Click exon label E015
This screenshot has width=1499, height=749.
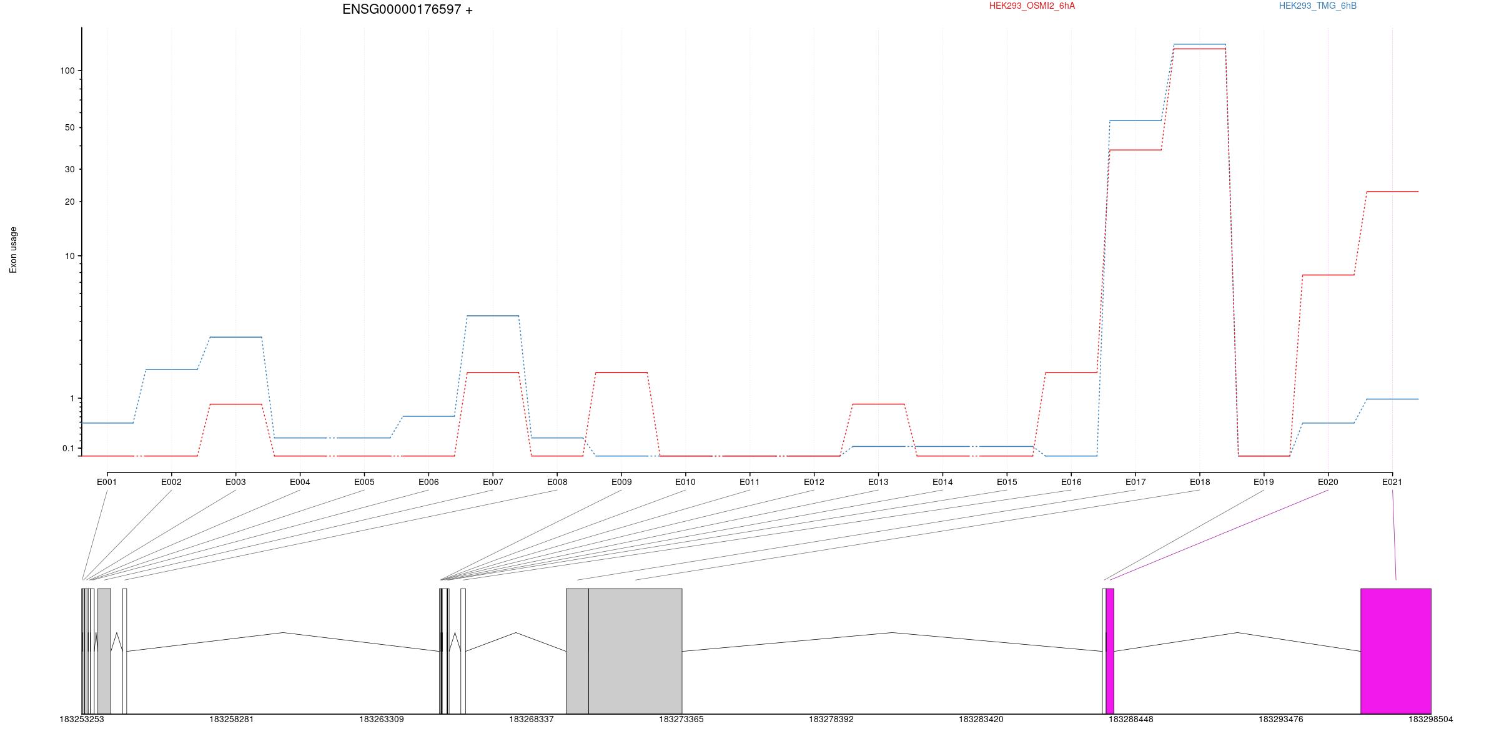(x=1007, y=482)
